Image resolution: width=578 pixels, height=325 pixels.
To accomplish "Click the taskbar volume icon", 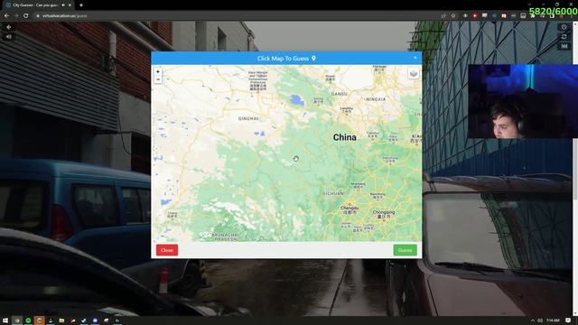I will click(x=540, y=320).
